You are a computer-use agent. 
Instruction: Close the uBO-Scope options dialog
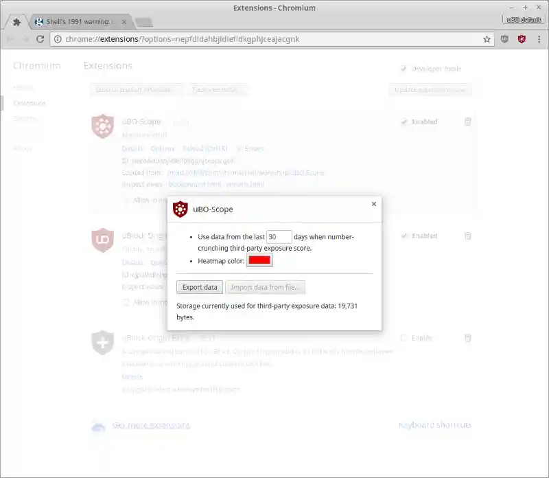(374, 204)
